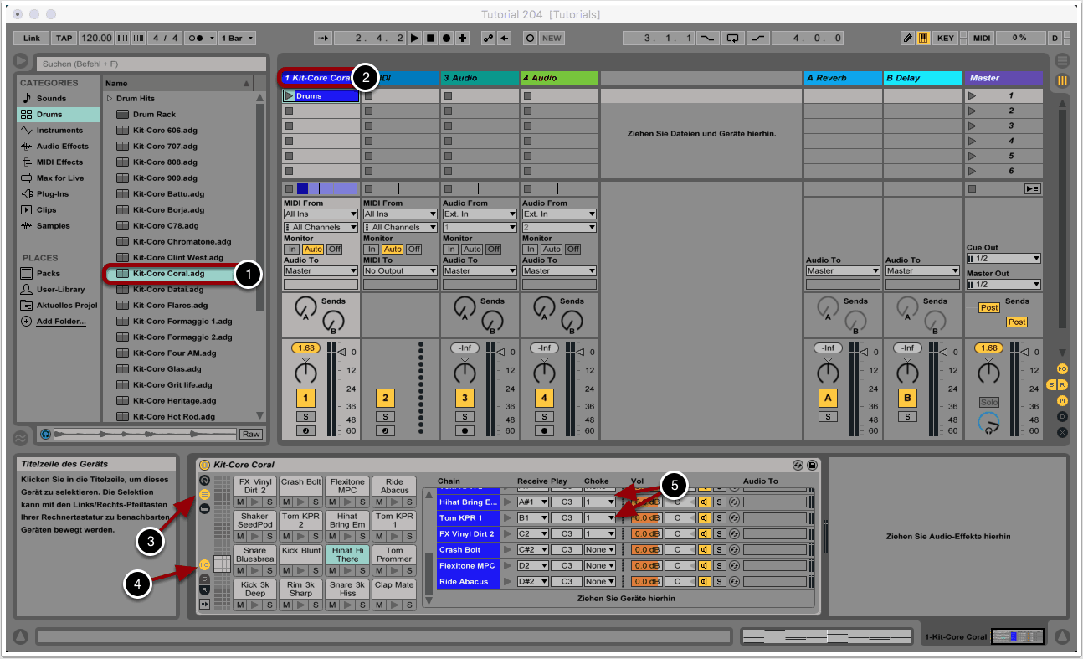Click Add Folder in Places
The width and height of the screenshot is (1083, 659).
(60, 322)
